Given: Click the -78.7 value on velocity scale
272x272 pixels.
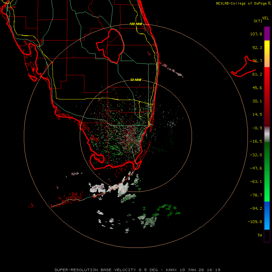Looking at the screenshot, I should pyautogui.click(x=256, y=195).
